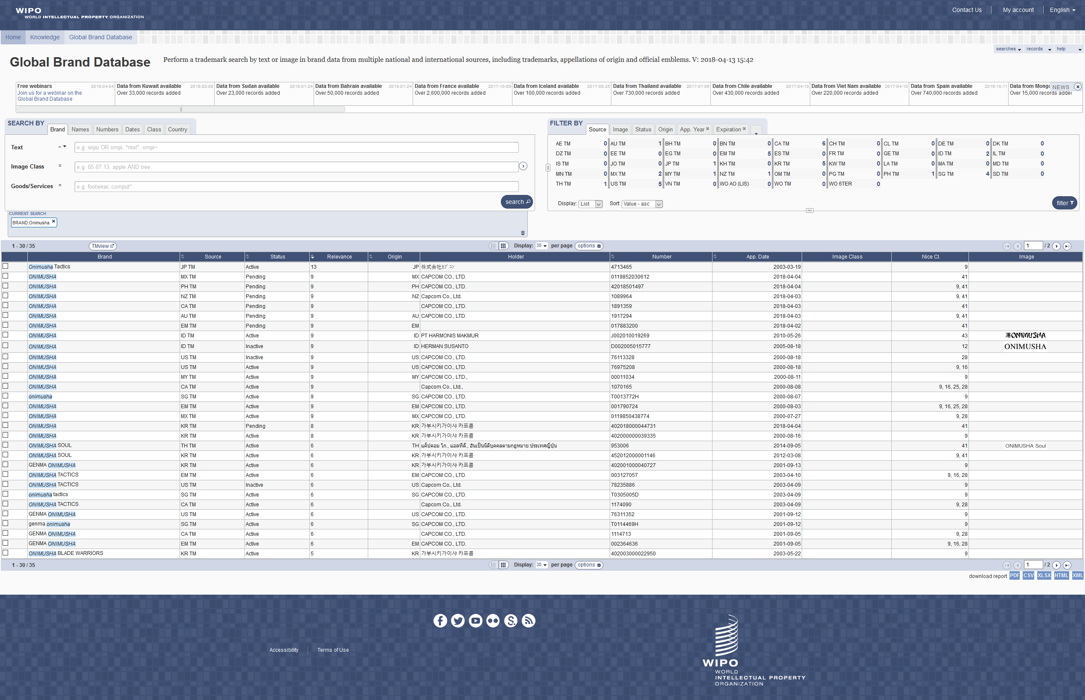The image size is (1085, 700).
Task: Open the English language dropdown
Action: click(x=1062, y=10)
